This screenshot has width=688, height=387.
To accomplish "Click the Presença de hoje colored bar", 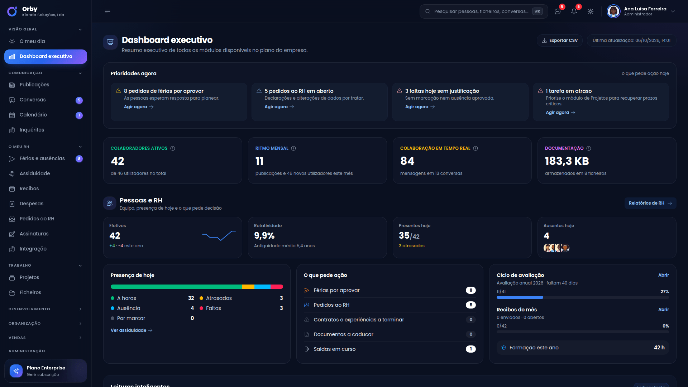I will [x=197, y=287].
